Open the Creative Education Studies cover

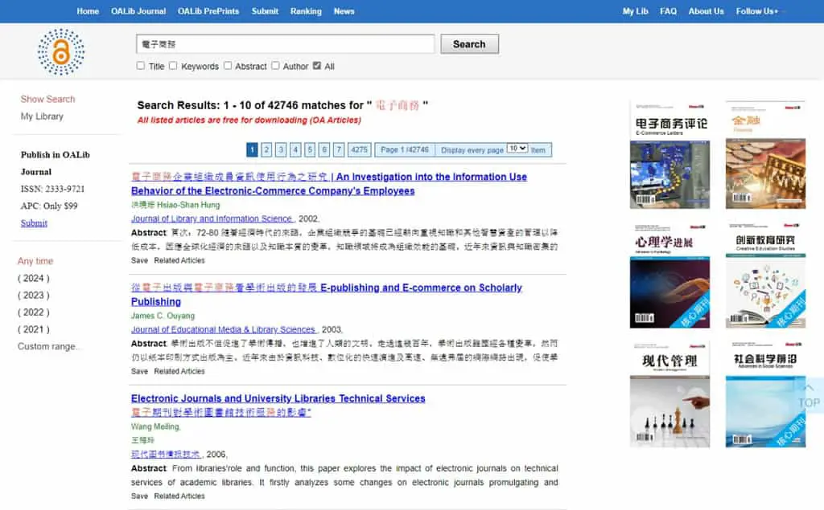point(765,275)
